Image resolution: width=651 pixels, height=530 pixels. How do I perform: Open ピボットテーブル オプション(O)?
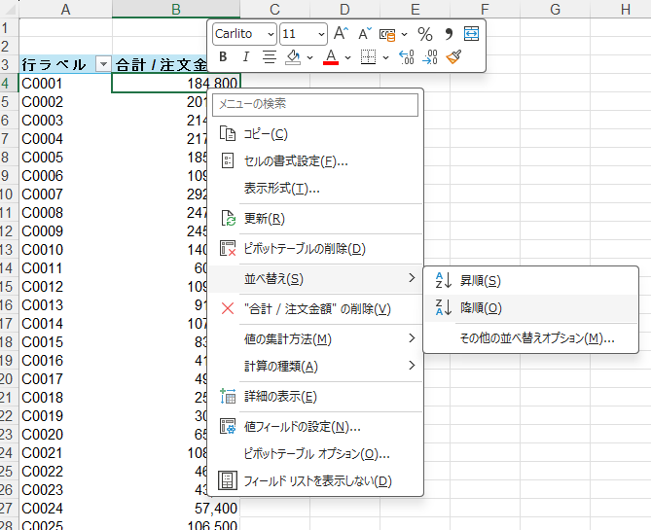[x=315, y=453]
